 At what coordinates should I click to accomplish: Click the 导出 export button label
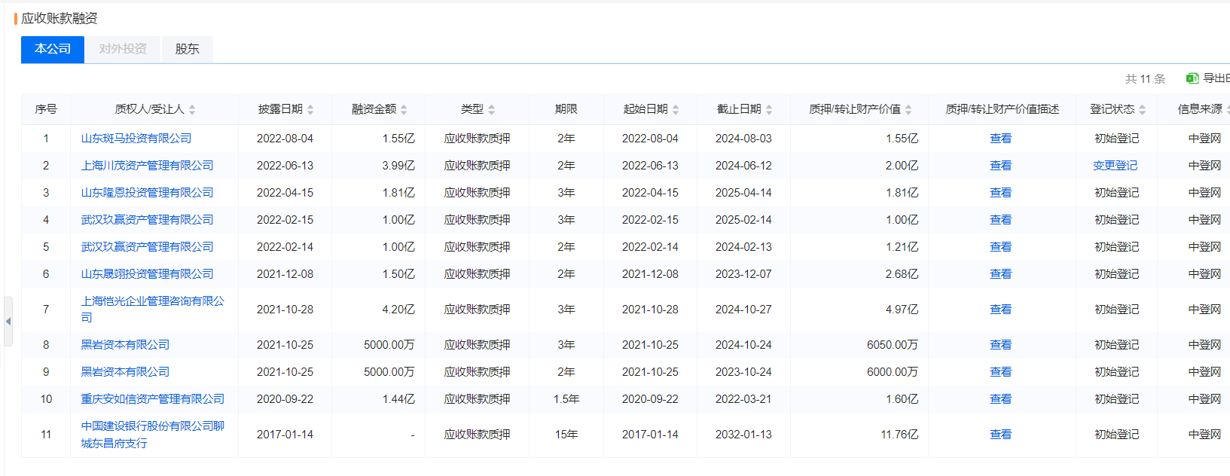click(1216, 78)
